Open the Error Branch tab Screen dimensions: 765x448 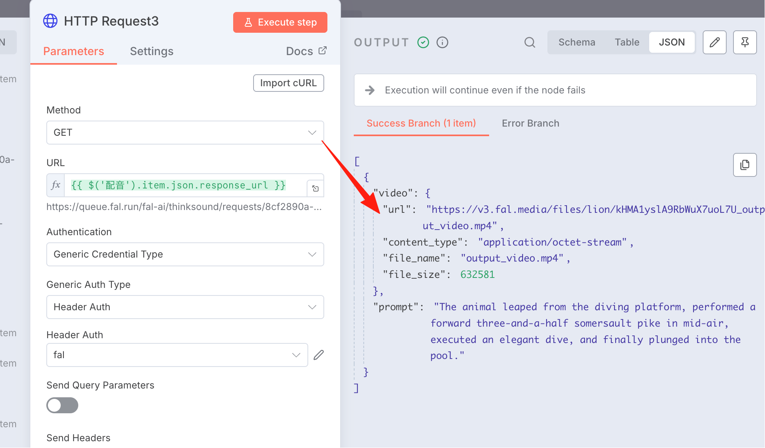[530, 123]
